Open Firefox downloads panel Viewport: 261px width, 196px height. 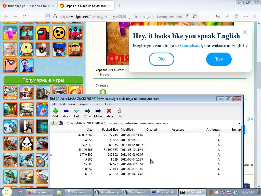coord(227,17)
